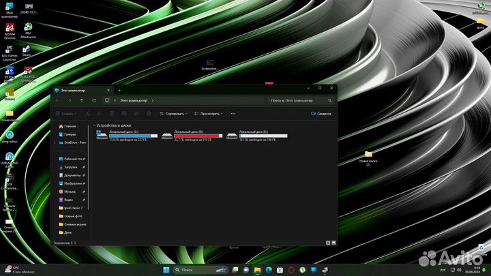
Task: Open Локальный диск (C:) drive
Action: pos(127,135)
